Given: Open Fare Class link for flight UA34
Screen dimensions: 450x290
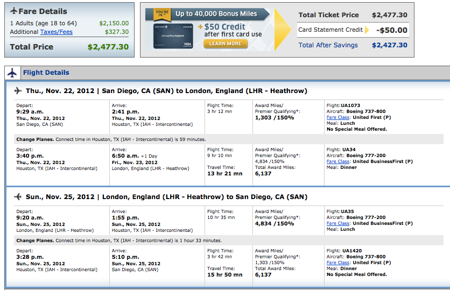Looking at the screenshot, I should coord(338,161).
